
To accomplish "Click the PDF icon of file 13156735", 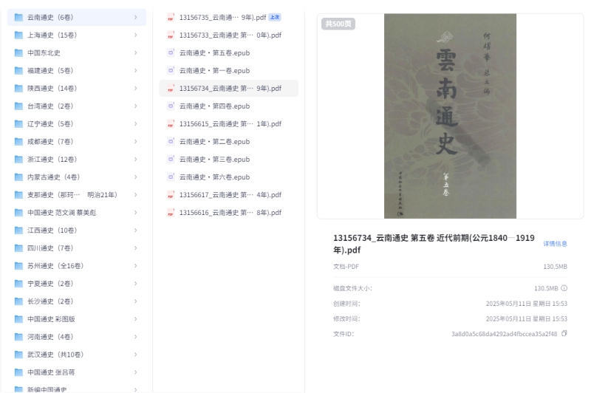I will point(171,17).
